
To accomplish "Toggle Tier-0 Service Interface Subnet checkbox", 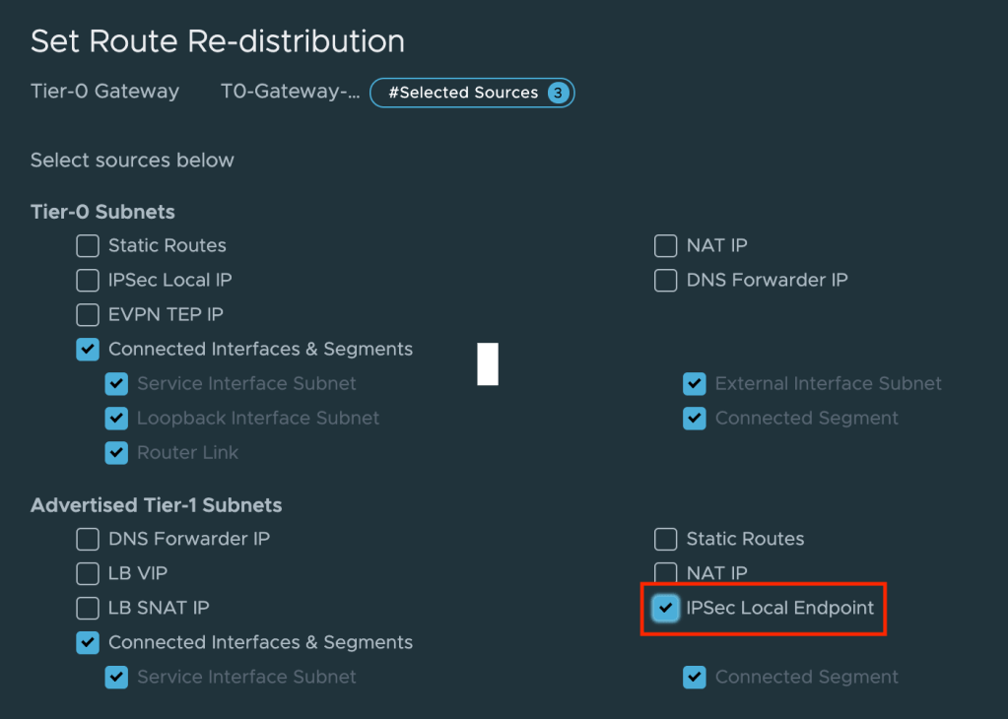I will [x=116, y=383].
